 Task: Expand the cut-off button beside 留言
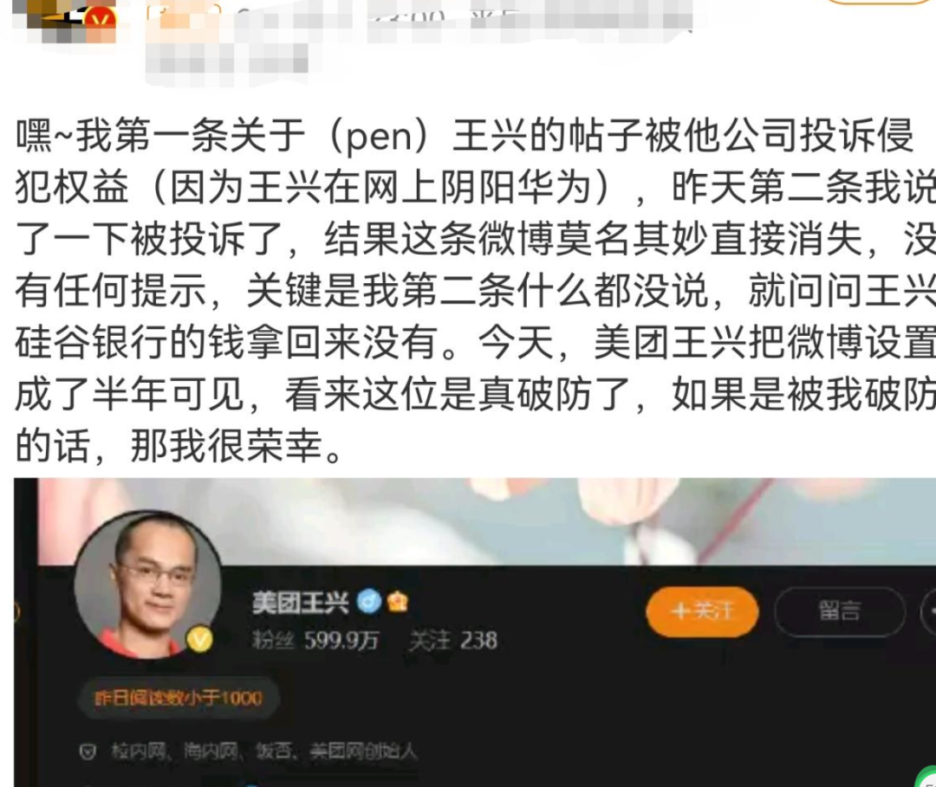(929, 611)
